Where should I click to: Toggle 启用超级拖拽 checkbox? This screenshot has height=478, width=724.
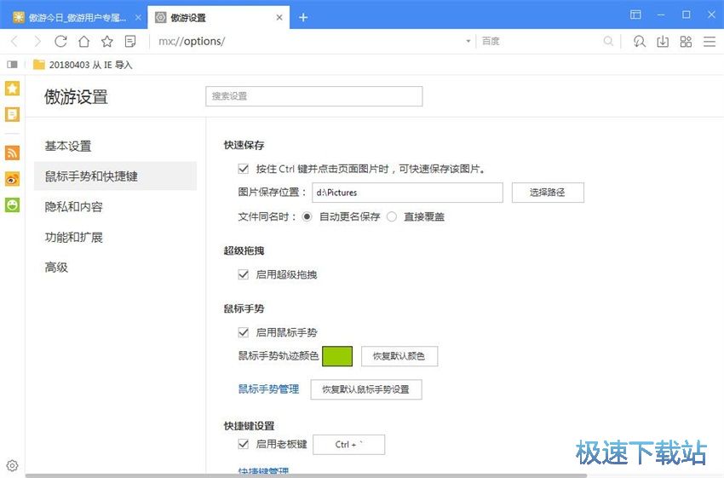[244, 274]
